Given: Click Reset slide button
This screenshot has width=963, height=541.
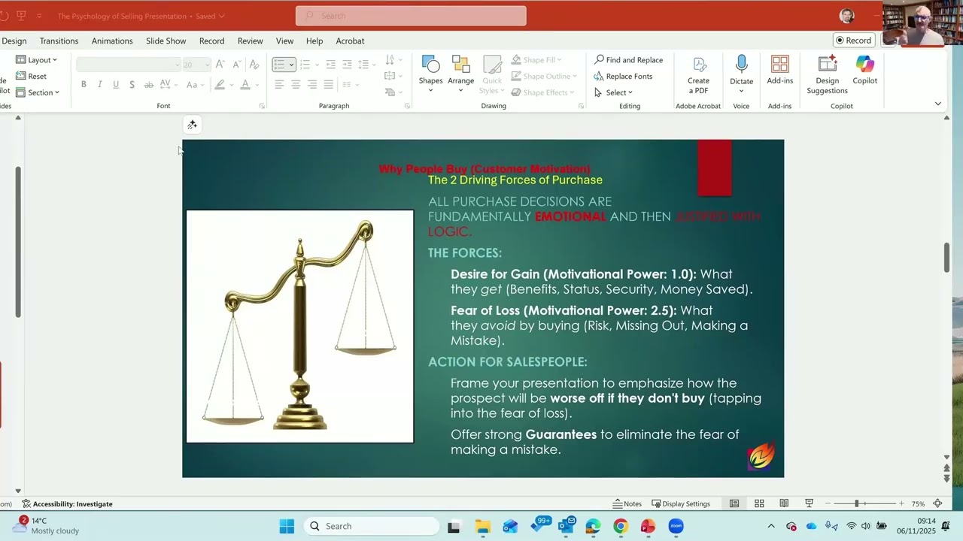Looking at the screenshot, I should (32, 76).
